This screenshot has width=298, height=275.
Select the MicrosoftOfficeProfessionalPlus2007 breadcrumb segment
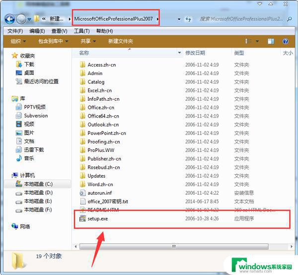click(x=113, y=19)
